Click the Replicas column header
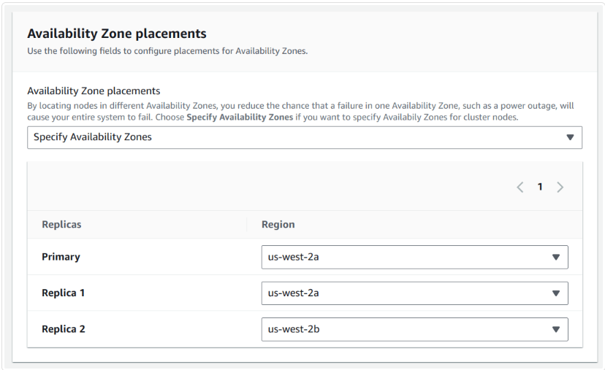 pyautogui.click(x=61, y=225)
